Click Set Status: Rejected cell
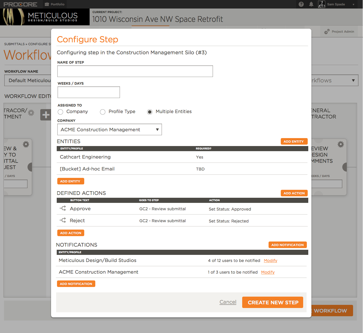This screenshot has height=333, width=363. [229, 221]
